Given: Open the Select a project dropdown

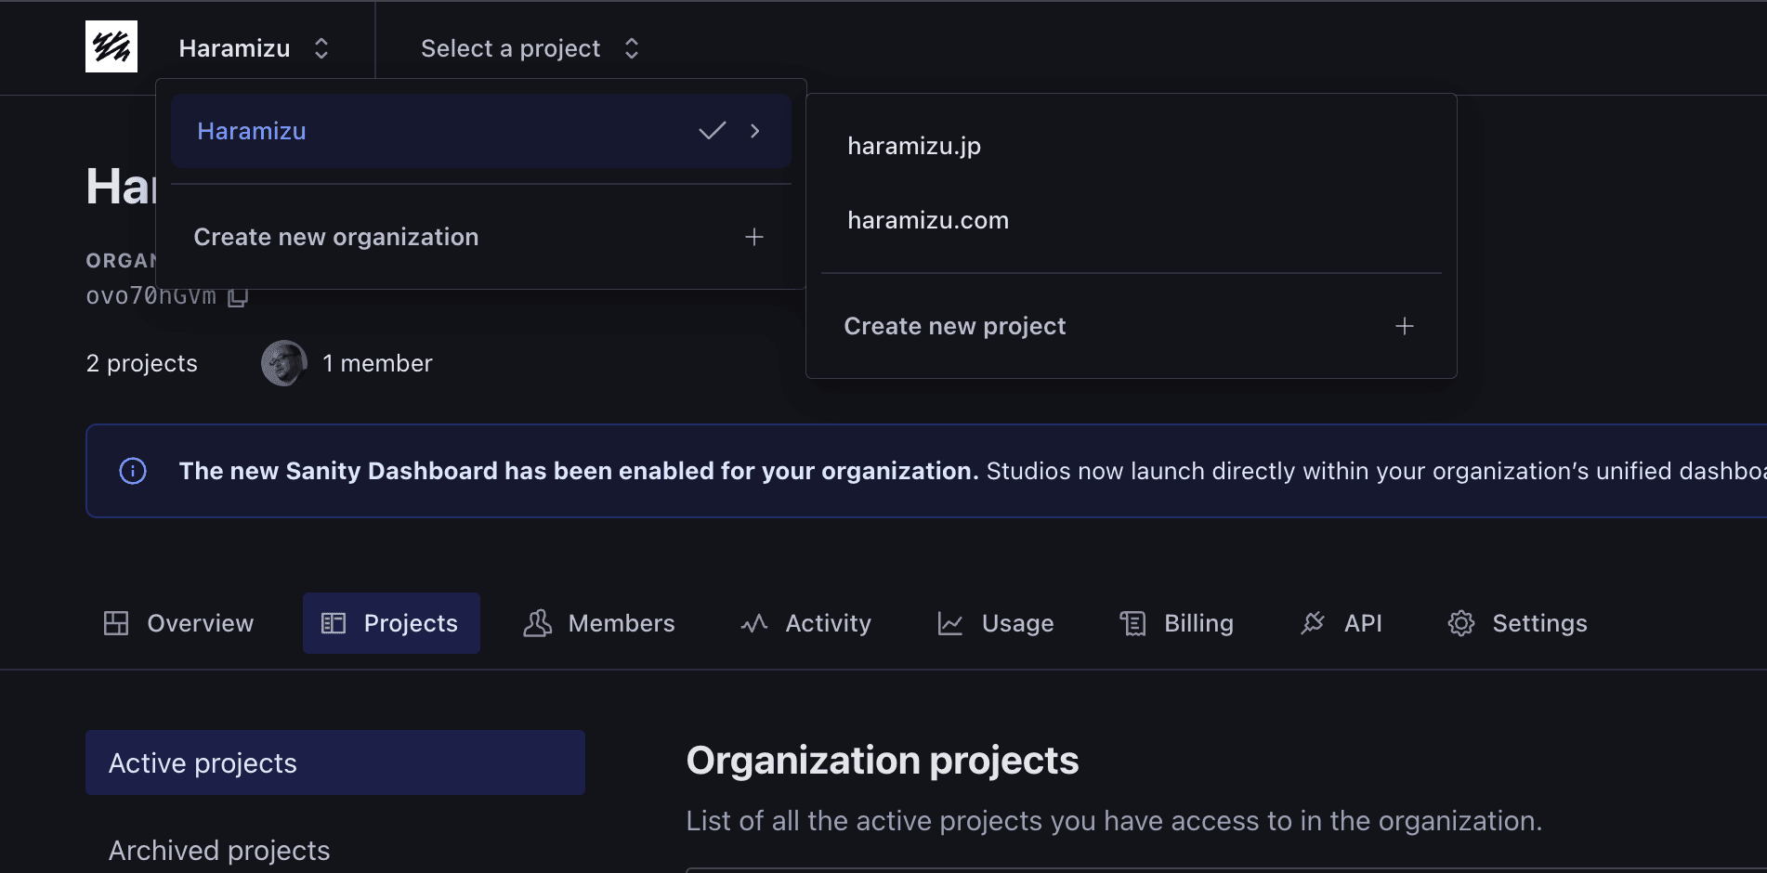Looking at the screenshot, I should 530,48.
